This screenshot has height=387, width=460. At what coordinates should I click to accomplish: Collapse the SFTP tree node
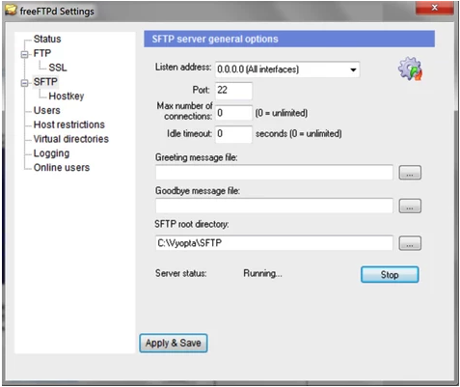(x=24, y=83)
